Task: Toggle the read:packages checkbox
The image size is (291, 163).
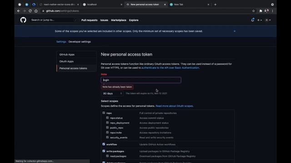Action: (x=107, y=156)
